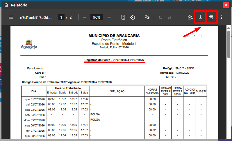Image resolution: width=232 pixels, height=141 pixels.
Task: Click the Horário Trabalhado header
Action: click(x=68, y=88)
